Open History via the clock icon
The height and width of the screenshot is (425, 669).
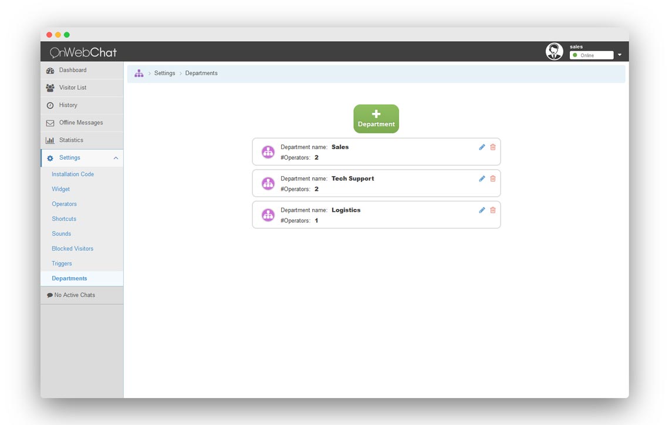coord(50,105)
